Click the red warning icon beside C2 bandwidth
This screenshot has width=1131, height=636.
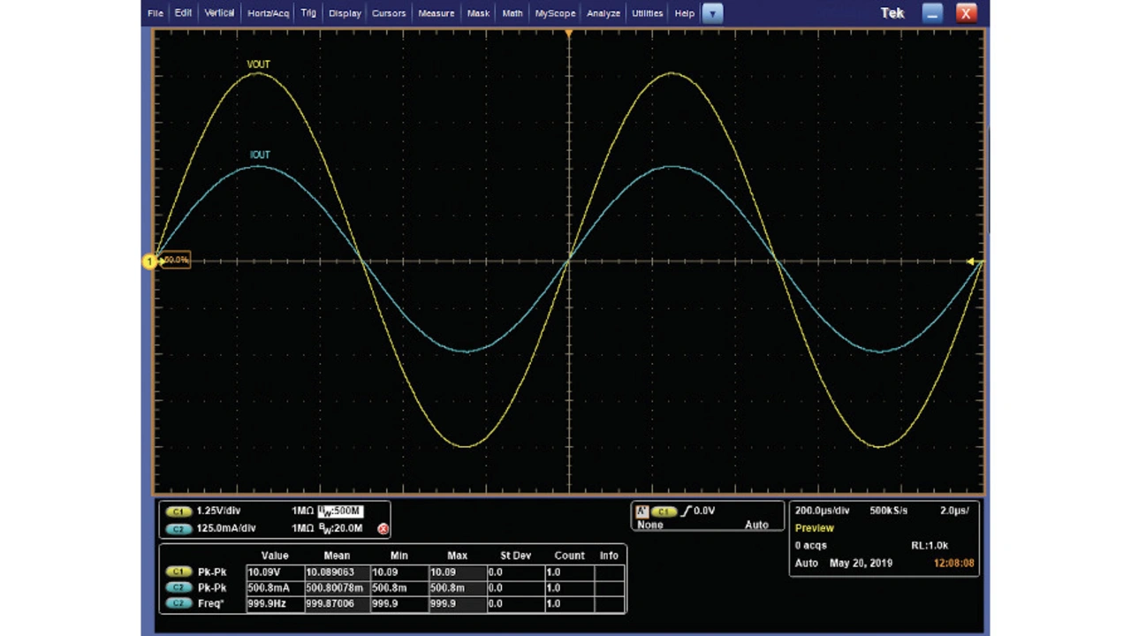point(383,528)
